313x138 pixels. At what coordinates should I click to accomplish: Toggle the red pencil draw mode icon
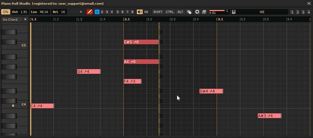click(x=90, y=12)
